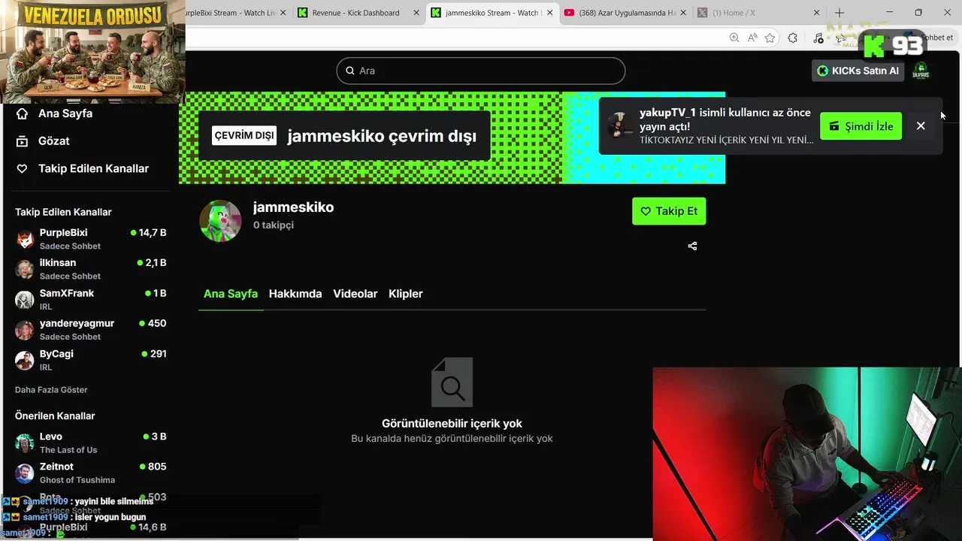The height and width of the screenshot is (541, 962).
Task: Expand Daha Fazla Göster list
Action: point(51,390)
